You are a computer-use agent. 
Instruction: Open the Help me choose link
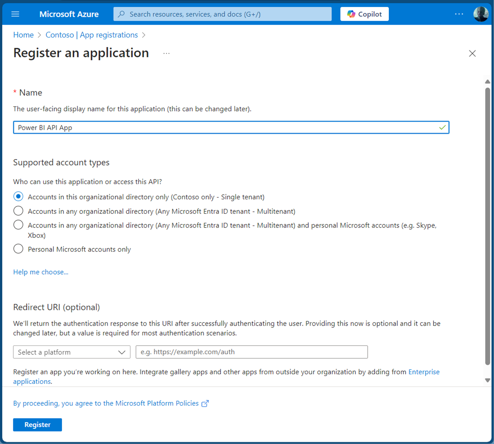click(40, 271)
